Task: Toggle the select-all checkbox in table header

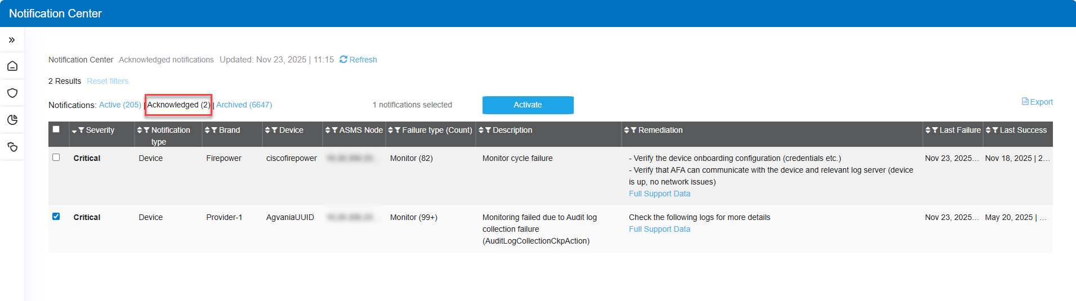Action: pos(56,129)
